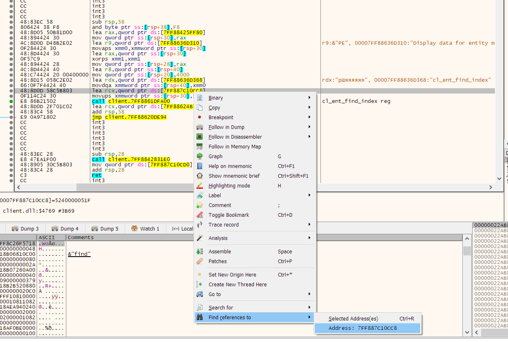508x342 pixels.
Task: Switch to the Dump 4 tab
Action: click(65, 229)
